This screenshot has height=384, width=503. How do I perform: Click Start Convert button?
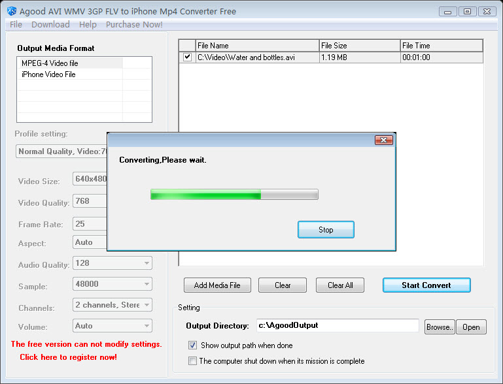[x=426, y=285]
